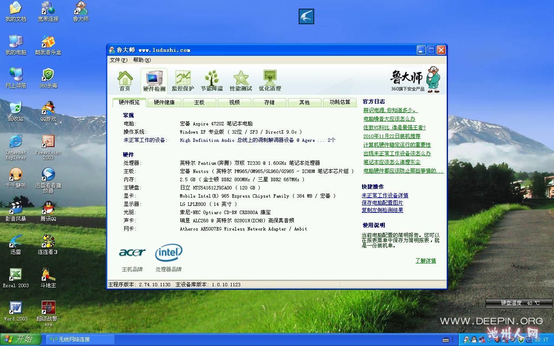Select 我的电脑 desktop icon
Image resolution: width=554 pixels, height=346 pixels.
pyautogui.click(x=16, y=45)
